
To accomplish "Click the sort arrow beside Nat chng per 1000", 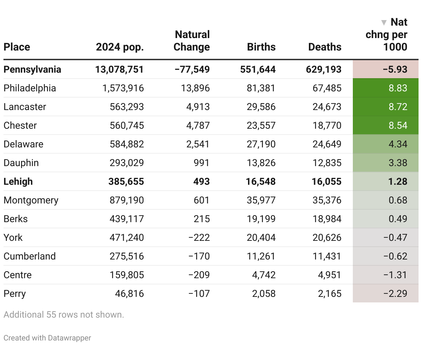I will [384, 23].
